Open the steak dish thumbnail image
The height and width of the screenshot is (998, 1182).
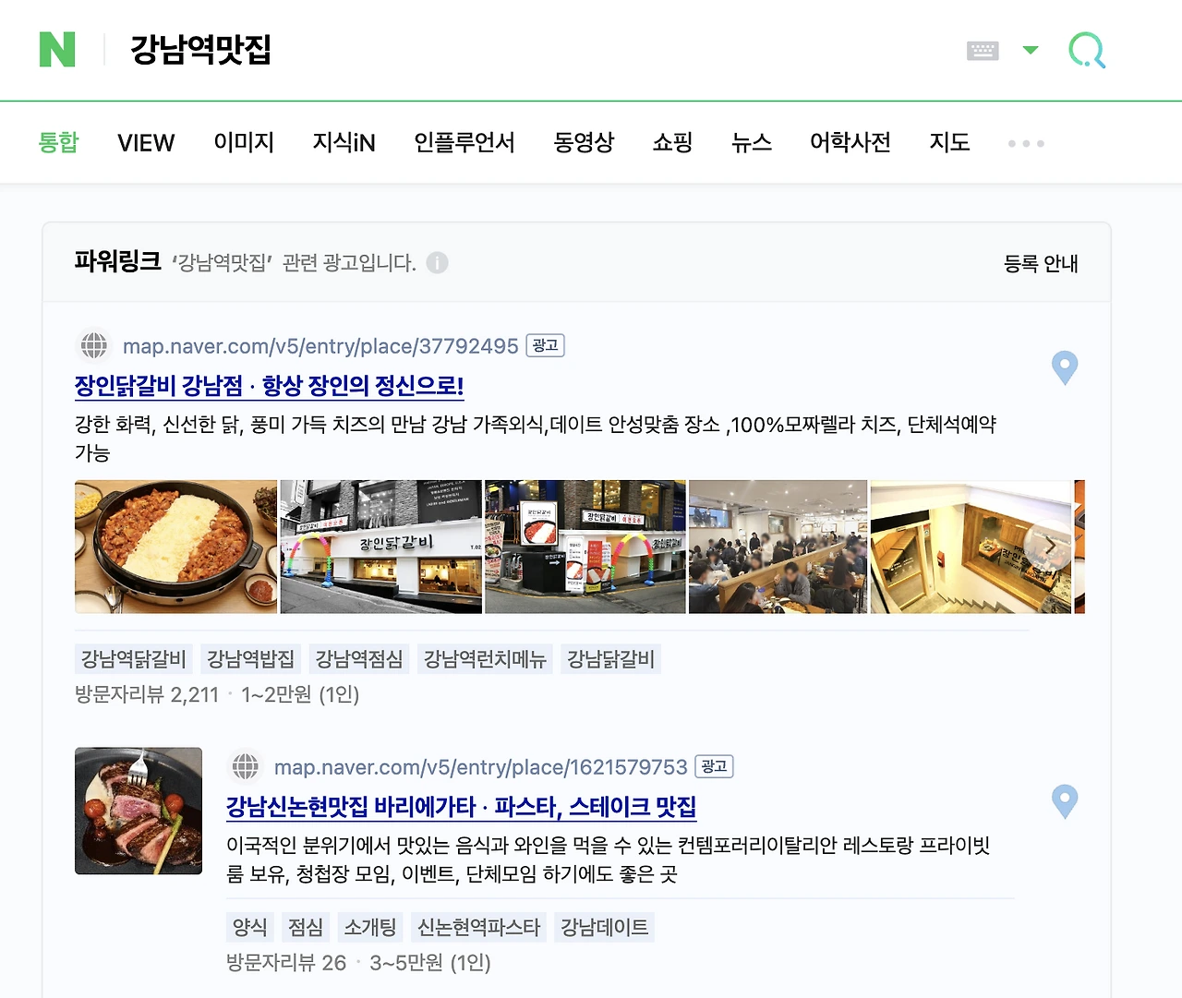(139, 811)
